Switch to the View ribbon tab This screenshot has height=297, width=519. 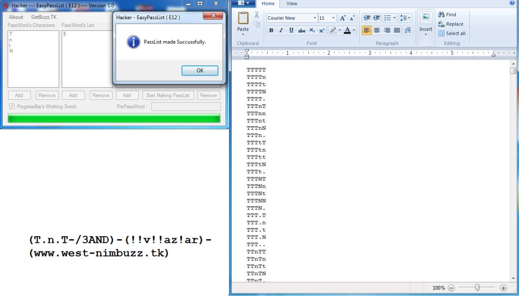click(291, 4)
